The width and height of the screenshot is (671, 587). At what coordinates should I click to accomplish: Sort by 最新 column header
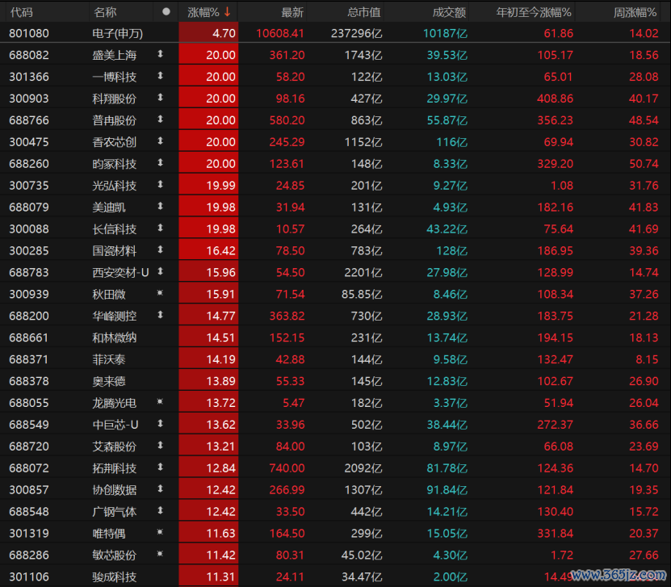point(291,12)
